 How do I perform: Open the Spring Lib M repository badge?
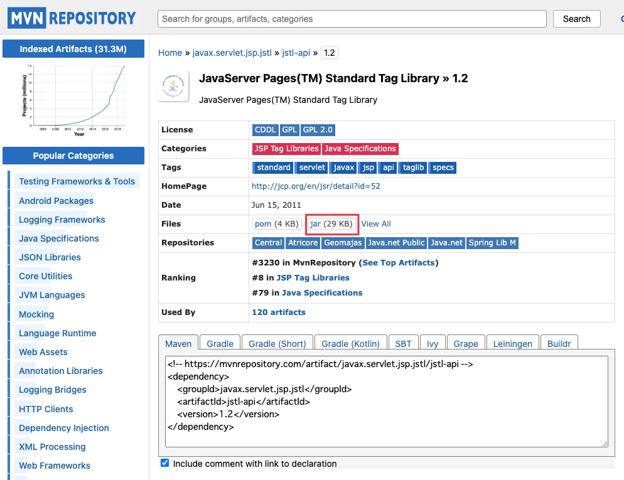492,243
